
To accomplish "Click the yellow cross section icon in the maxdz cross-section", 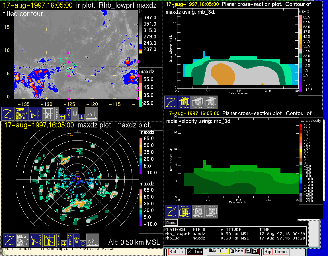I will [184, 102].
